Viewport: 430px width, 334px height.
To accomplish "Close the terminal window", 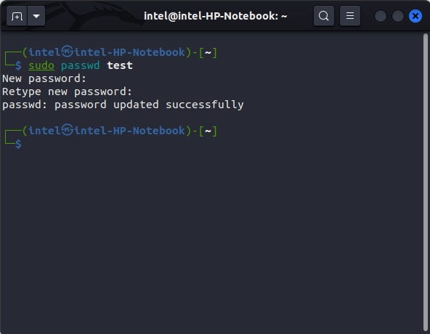I will pos(415,16).
